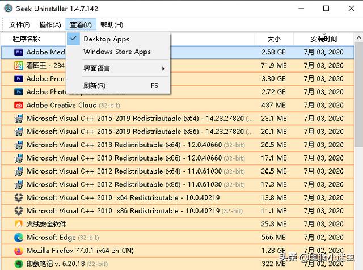
Task: Select the Adobe Premiere Pr icon
Action: [x=19, y=79]
